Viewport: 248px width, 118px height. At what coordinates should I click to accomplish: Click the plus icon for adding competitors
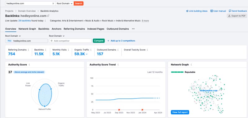[x=108, y=41]
